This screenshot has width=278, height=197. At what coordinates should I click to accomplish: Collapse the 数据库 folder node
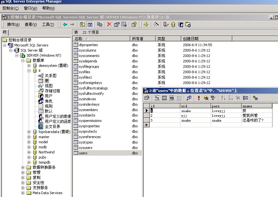pos(23,60)
